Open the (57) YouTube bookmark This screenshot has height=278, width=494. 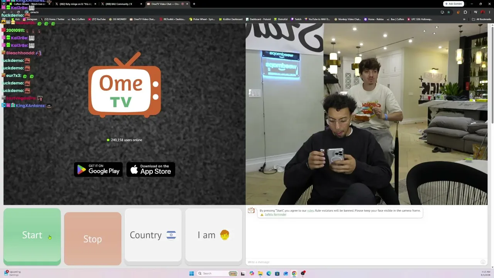click(x=97, y=19)
